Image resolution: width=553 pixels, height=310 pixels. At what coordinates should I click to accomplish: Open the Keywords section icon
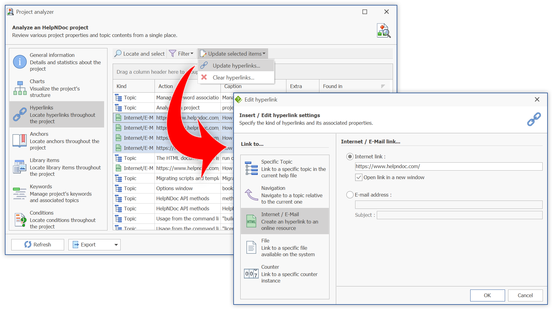point(20,193)
